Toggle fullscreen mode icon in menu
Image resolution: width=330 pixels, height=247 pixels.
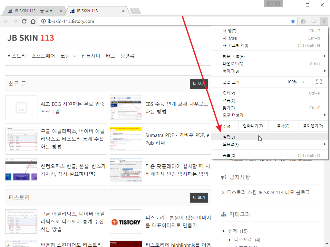click(319, 82)
